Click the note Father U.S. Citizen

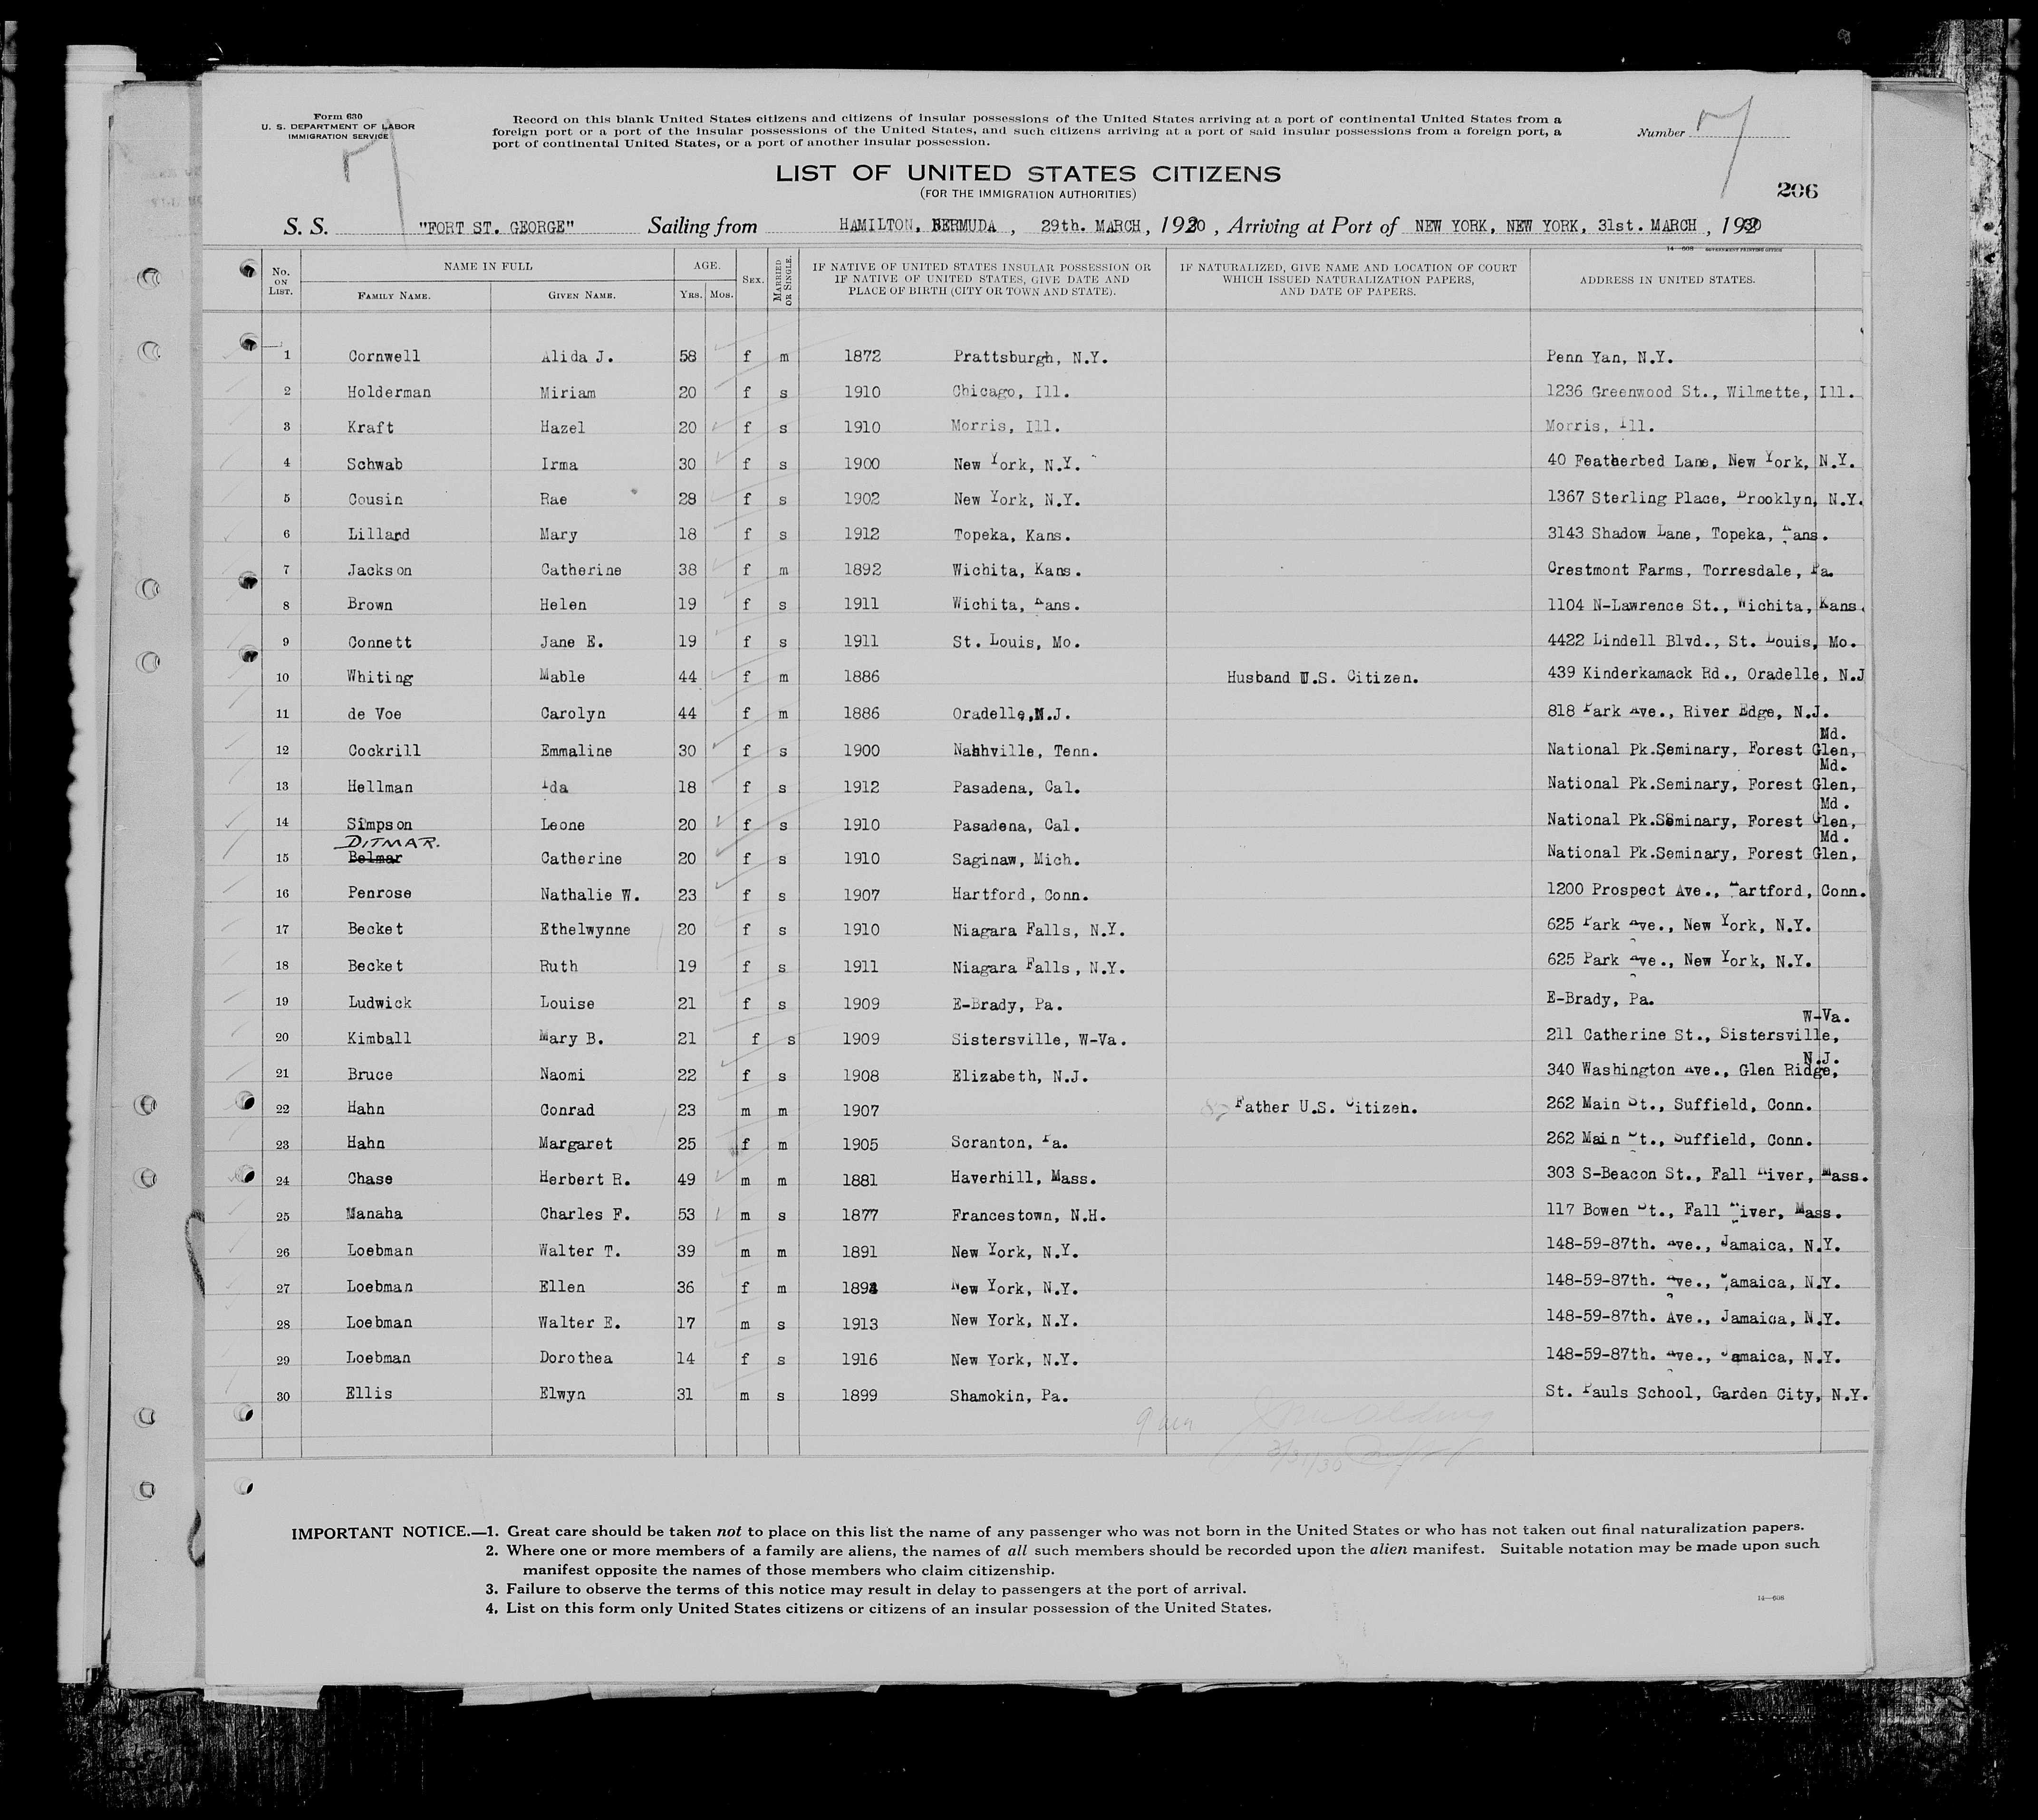pos(1326,1108)
